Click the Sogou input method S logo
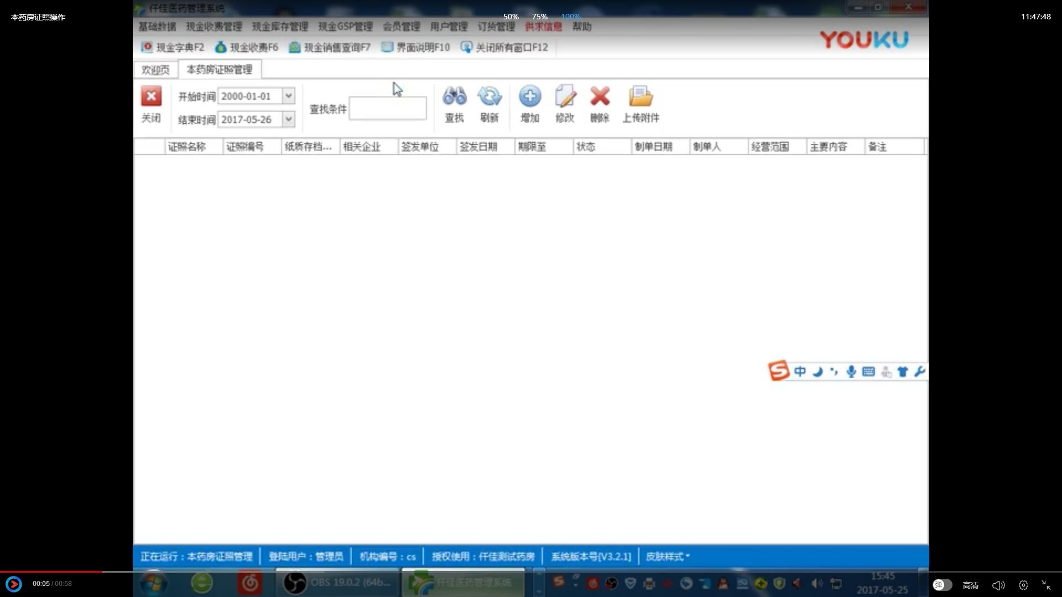The width and height of the screenshot is (1062, 597). pyautogui.click(x=779, y=371)
